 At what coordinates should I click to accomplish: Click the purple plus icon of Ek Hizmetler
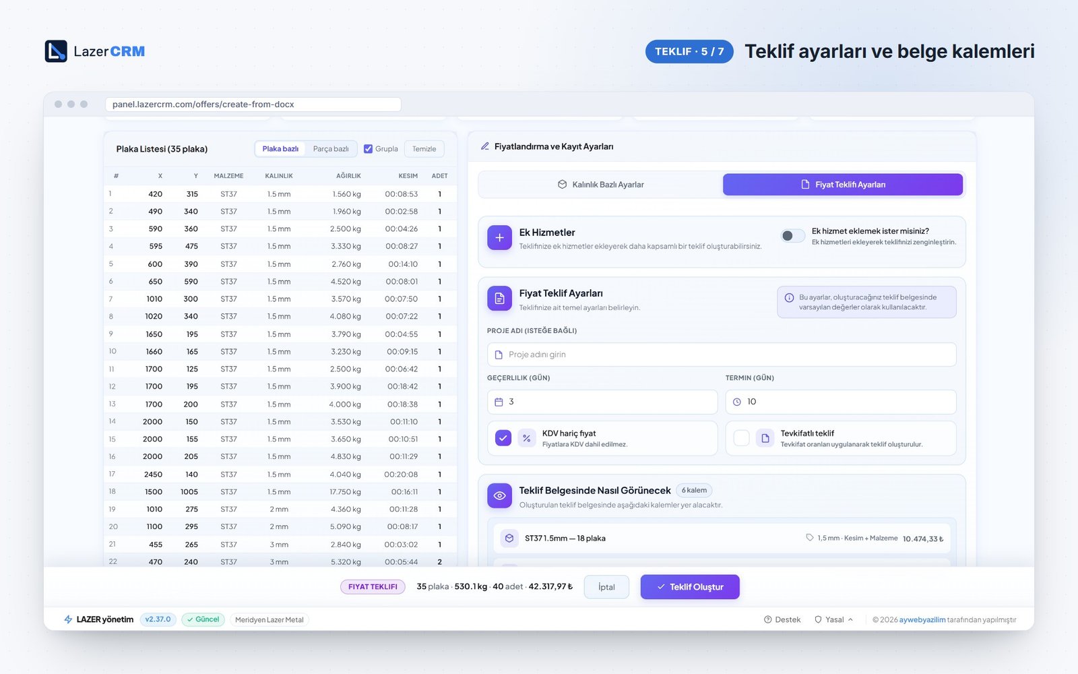pos(499,237)
